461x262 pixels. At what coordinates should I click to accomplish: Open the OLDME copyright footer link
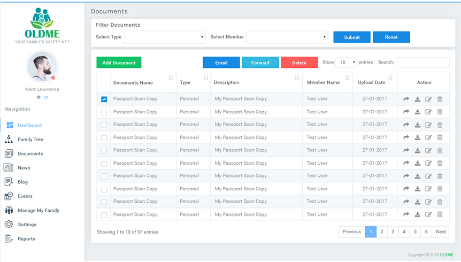[x=447, y=255]
